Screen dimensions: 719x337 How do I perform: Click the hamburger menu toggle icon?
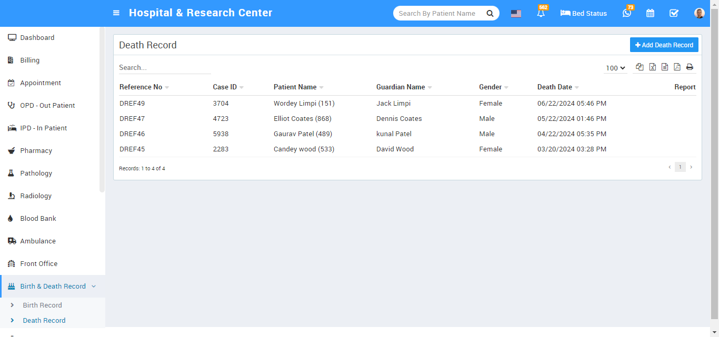point(116,13)
